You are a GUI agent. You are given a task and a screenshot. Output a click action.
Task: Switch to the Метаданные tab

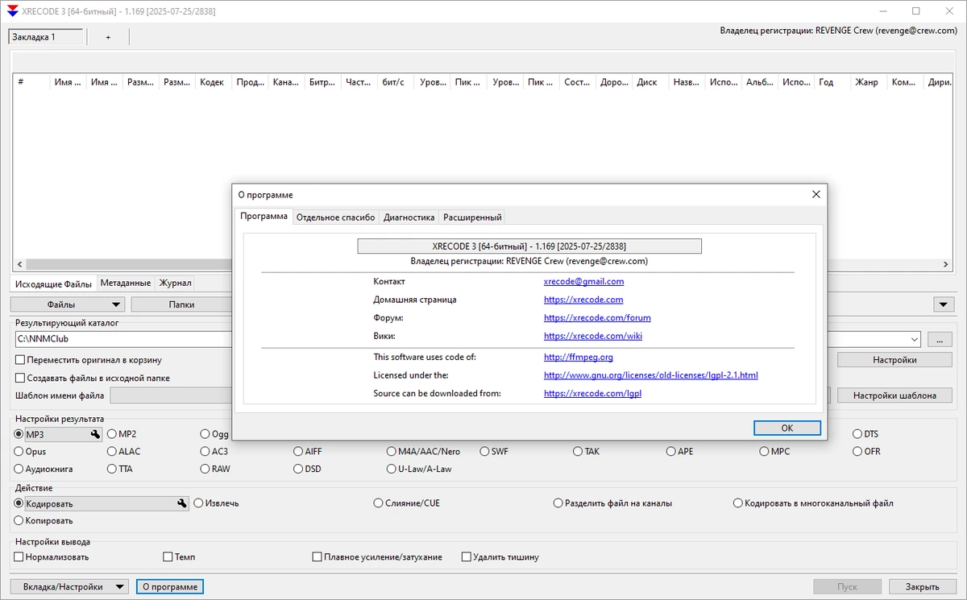(126, 283)
